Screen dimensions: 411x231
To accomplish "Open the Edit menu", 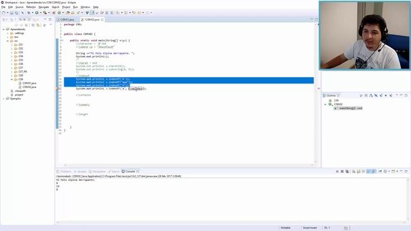I will (x=10, y=7).
